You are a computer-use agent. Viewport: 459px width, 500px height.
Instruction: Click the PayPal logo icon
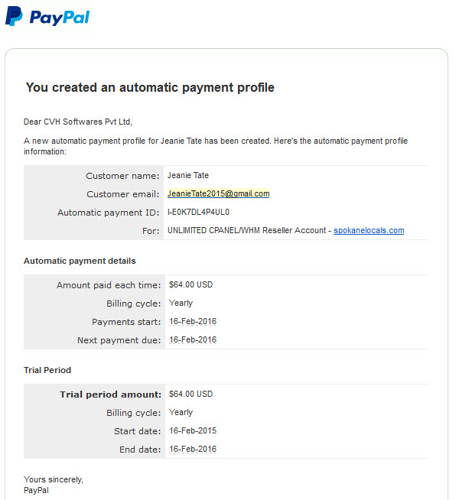click(14, 16)
